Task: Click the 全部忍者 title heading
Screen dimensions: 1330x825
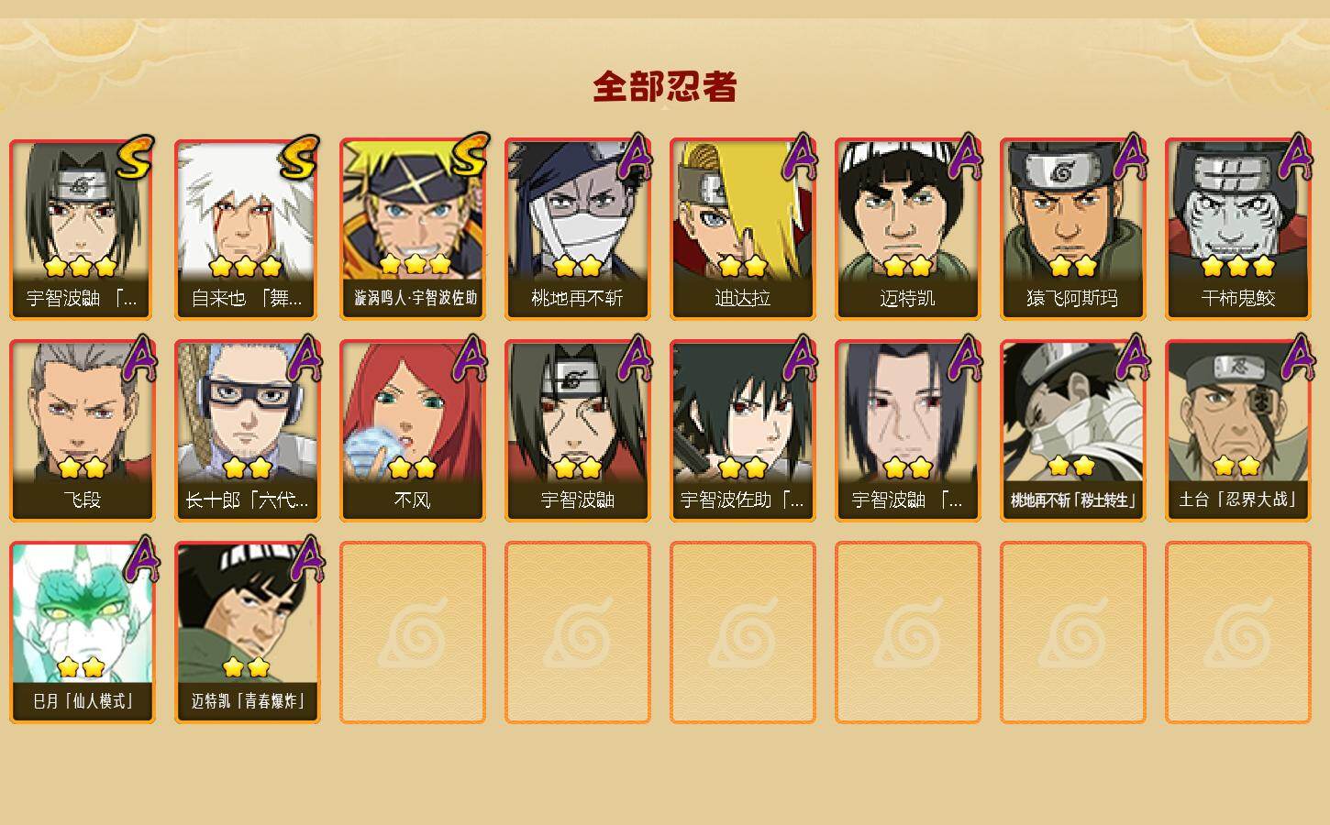Action: [x=665, y=86]
